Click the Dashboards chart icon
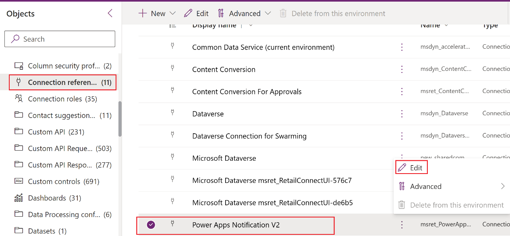Image resolution: width=510 pixels, height=236 pixels. [x=19, y=198]
